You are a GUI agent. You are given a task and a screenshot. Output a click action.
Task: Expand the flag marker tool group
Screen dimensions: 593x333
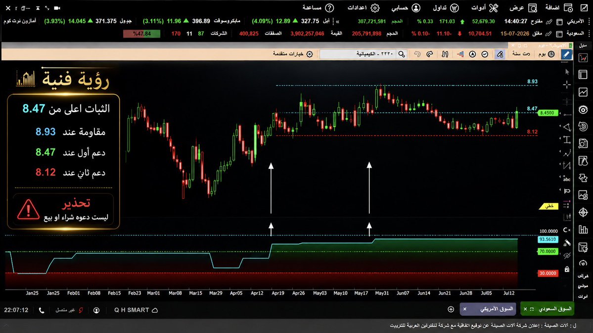pyautogui.click(x=566, y=191)
